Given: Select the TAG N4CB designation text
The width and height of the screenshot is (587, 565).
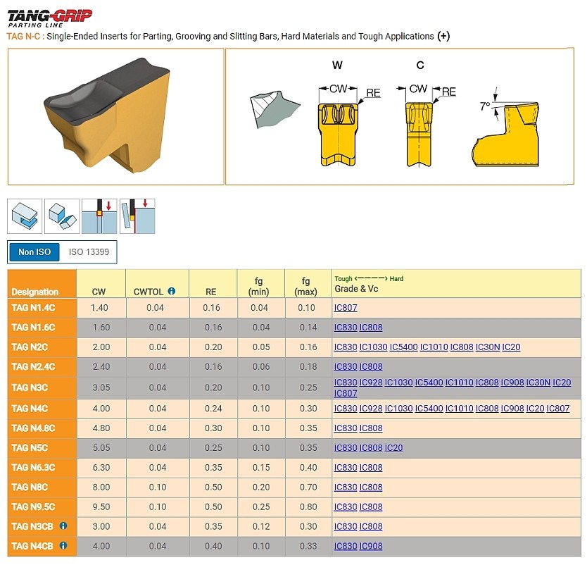Looking at the screenshot, I should [x=32, y=546].
